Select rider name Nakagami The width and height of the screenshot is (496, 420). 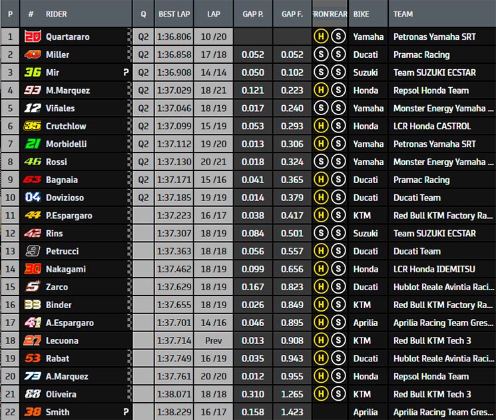[66, 269]
